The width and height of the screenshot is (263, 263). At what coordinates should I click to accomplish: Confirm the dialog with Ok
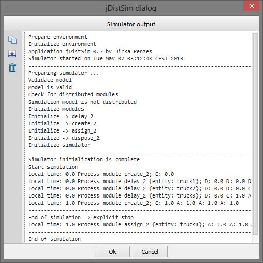coord(112,252)
